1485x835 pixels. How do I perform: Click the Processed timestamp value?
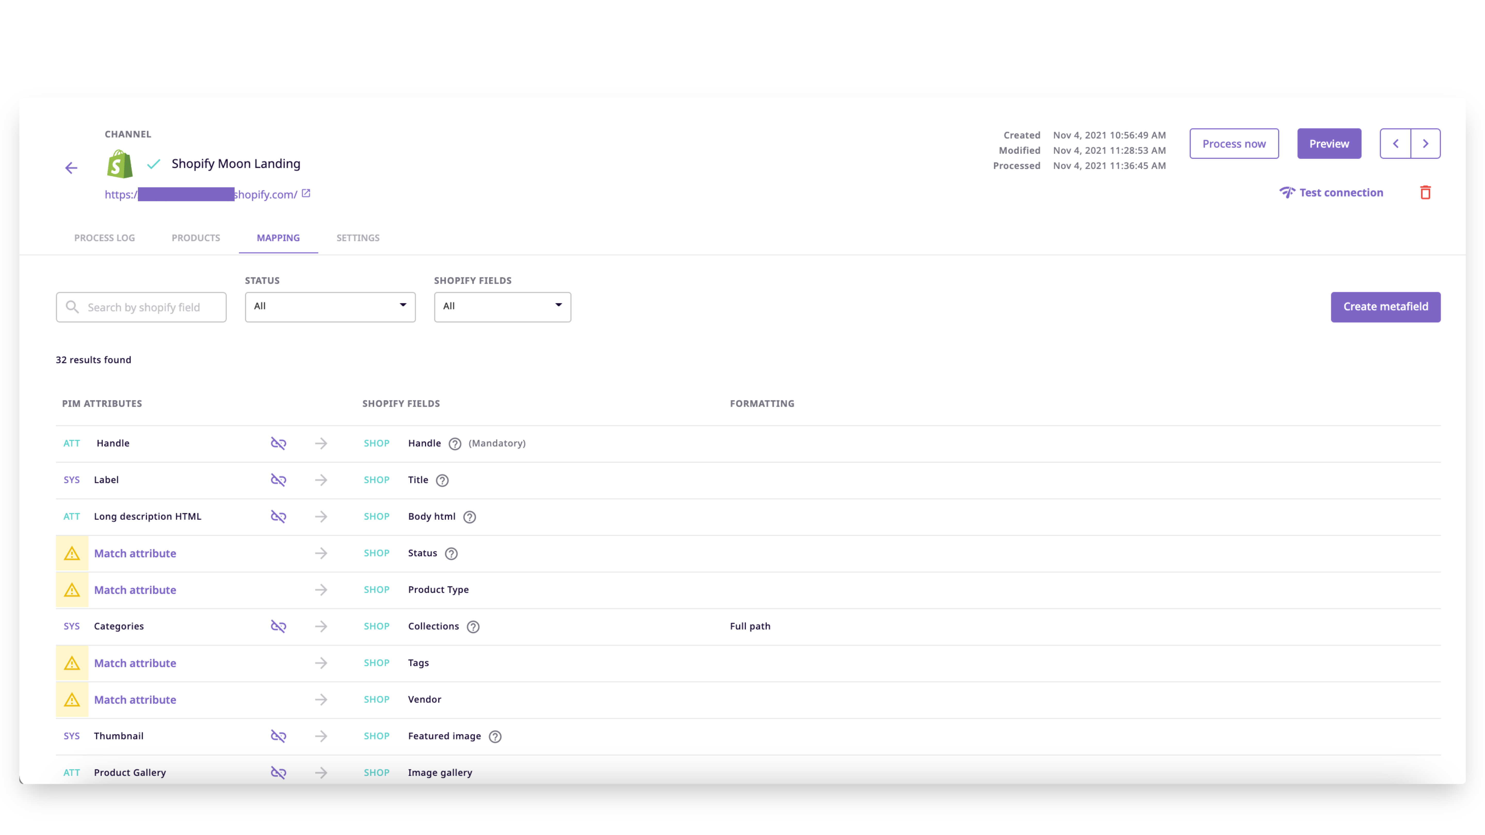tap(1109, 165)
